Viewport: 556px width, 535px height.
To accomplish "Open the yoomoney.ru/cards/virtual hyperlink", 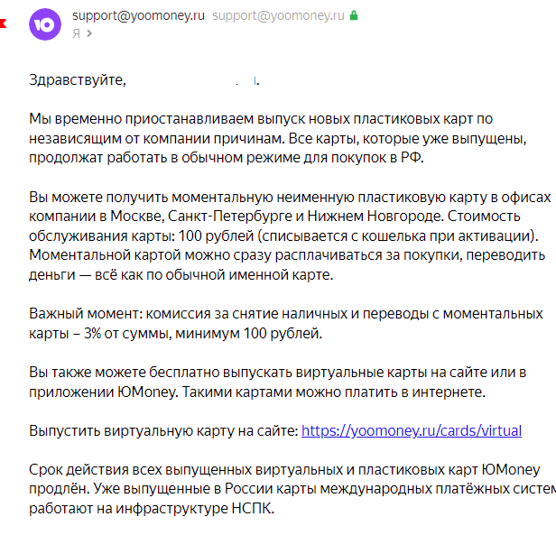I will tap(412, 431).
